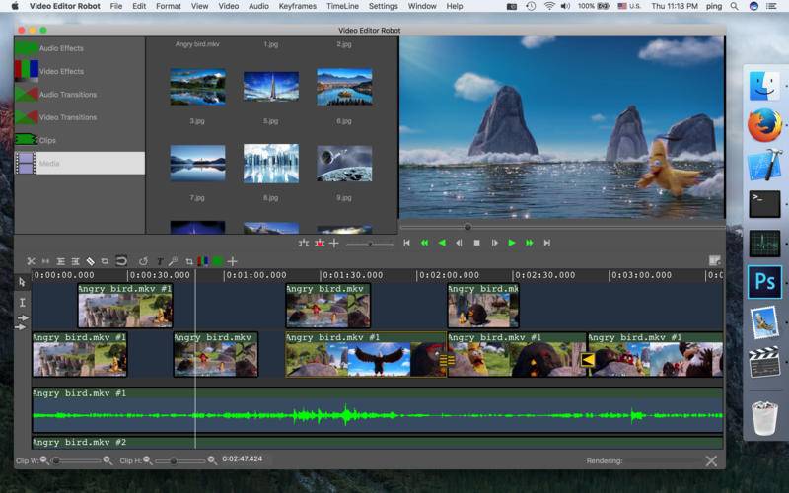
Task: Click the preview seek bar handle
Action: [467, 227]
